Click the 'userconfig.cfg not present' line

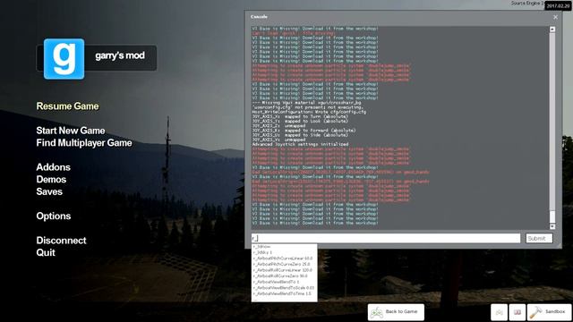(x=307, y=107)
